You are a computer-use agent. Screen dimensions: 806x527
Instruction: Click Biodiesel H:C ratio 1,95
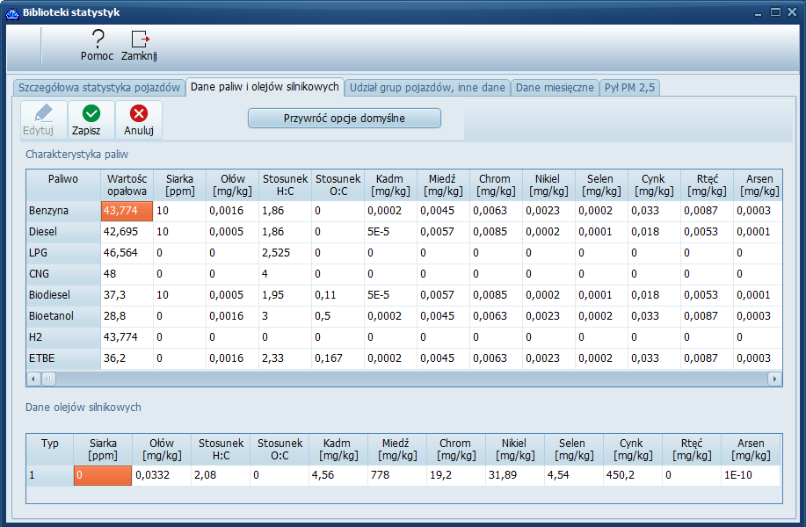[286, 295]
